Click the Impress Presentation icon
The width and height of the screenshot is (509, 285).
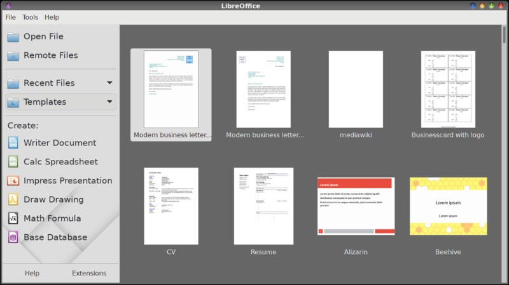(x=13, y=181)
